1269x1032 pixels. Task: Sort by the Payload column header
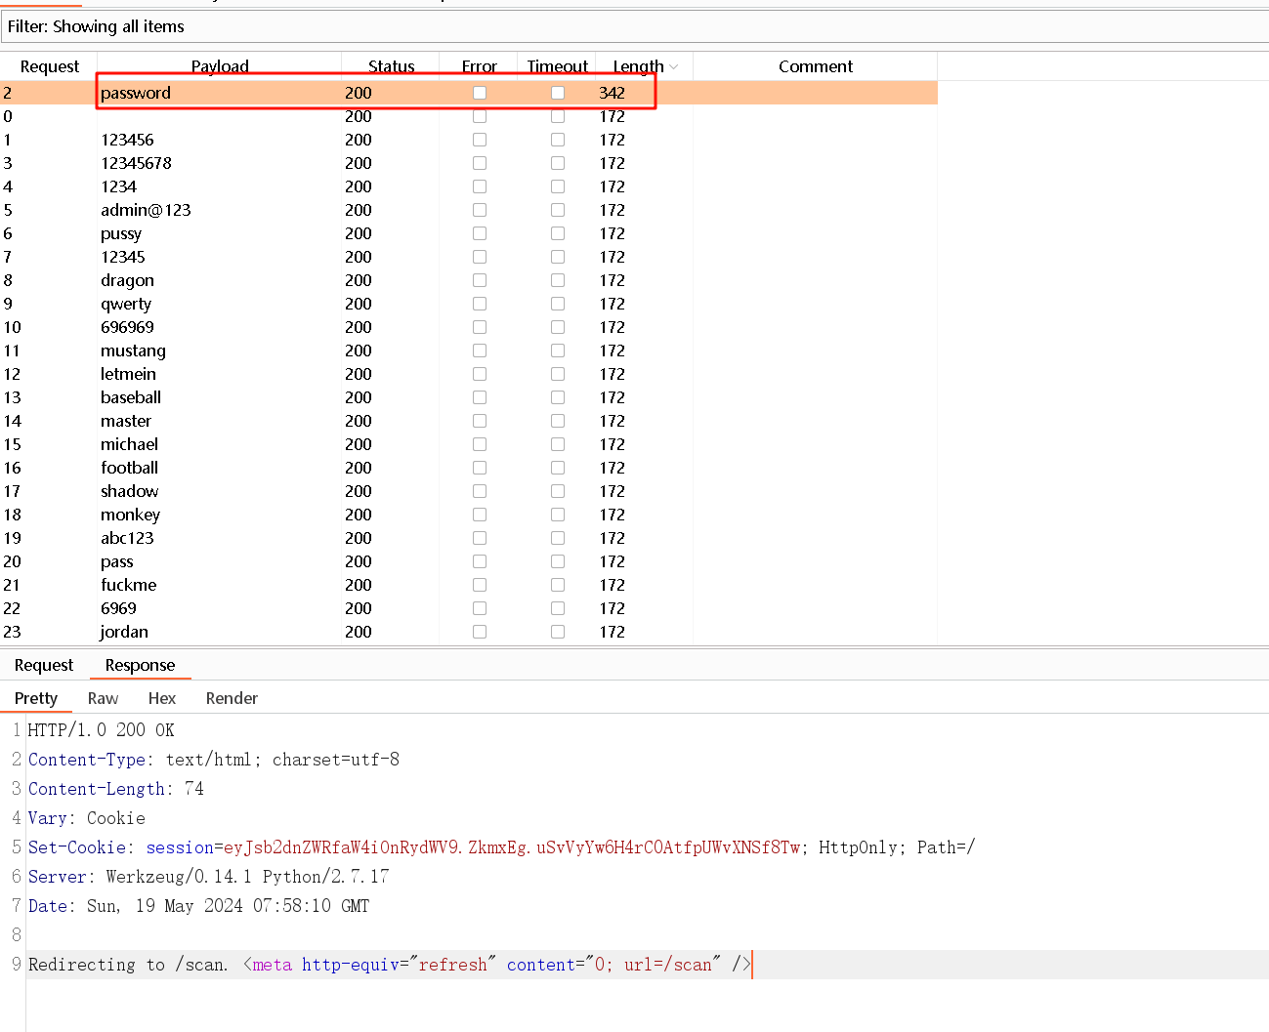pos(220,66)
